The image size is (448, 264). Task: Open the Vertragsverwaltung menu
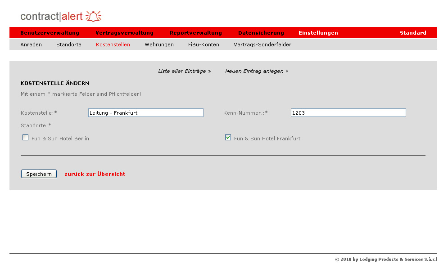pyautogui.click(x=124, y=33)
